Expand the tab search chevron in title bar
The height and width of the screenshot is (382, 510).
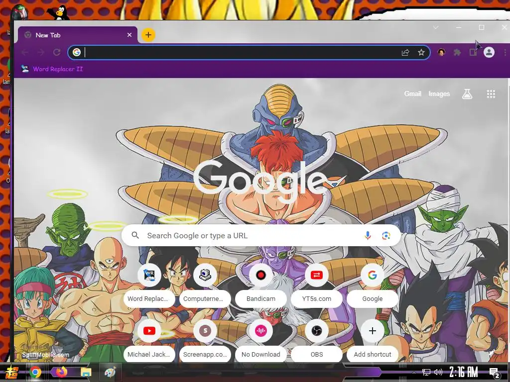coord(436,28)
